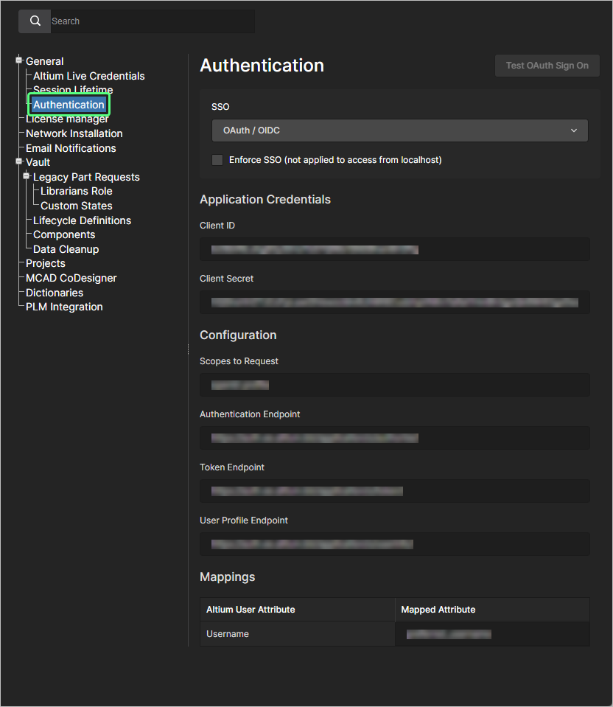Click the Token Endpoint field
Image resolution: width=613 pixels, height=707 pixels.
pos(395,491)
